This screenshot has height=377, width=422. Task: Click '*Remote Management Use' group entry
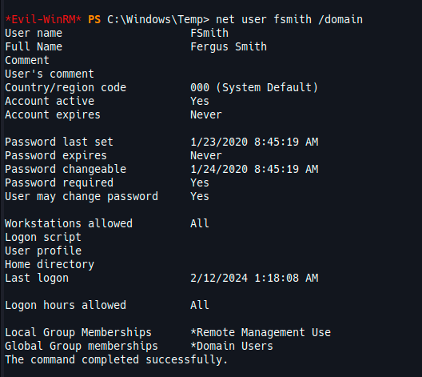point(261,332)
